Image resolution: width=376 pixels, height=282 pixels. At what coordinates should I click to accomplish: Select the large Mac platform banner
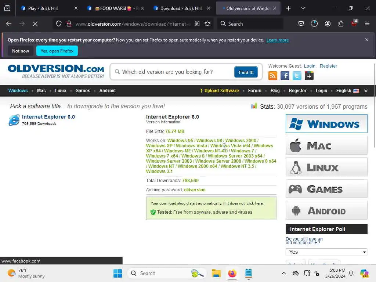point(326,145)
